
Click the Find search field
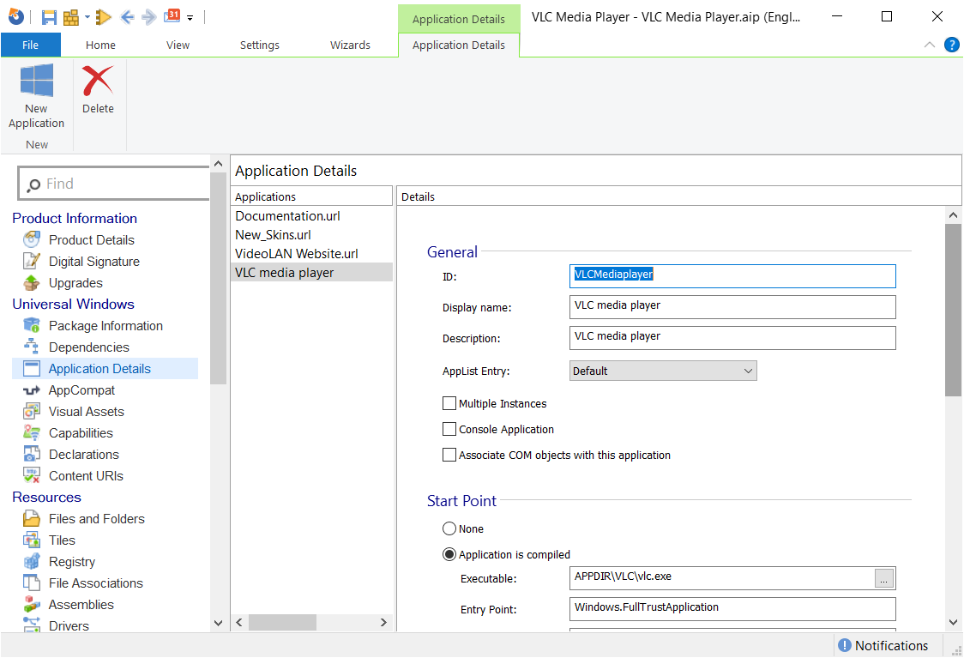[114, 184]
